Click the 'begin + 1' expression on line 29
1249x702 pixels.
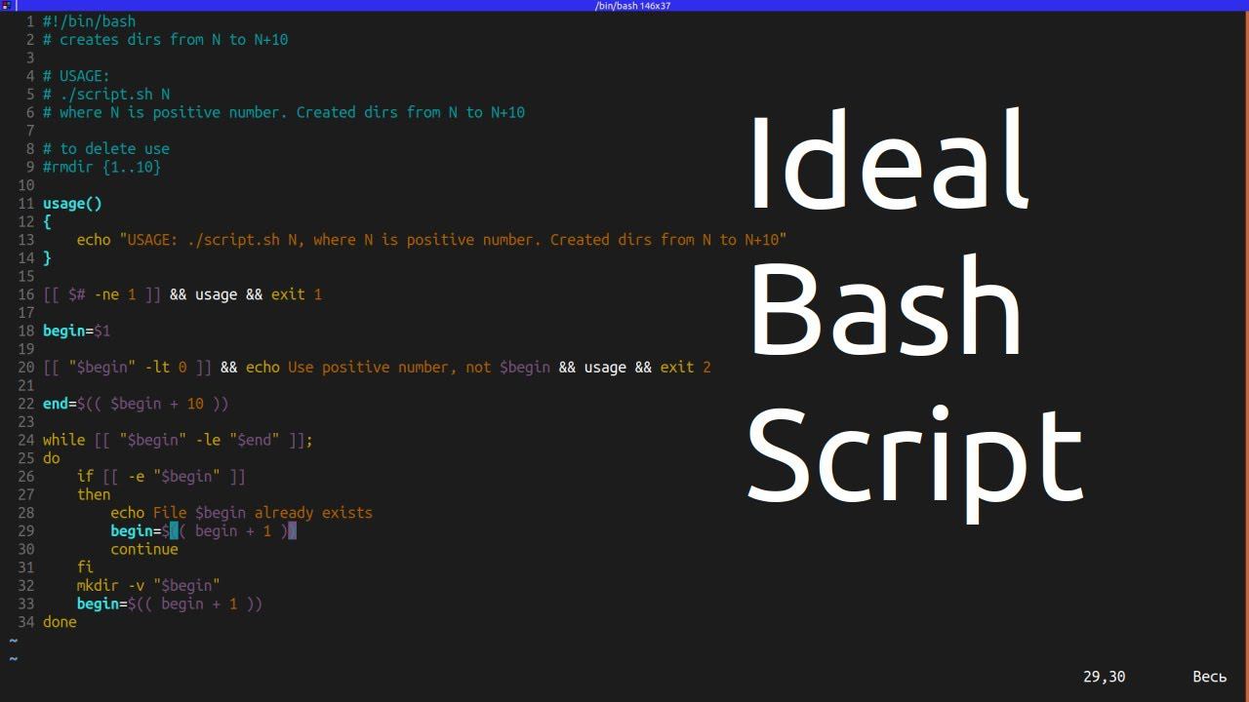tap(233, 531)
